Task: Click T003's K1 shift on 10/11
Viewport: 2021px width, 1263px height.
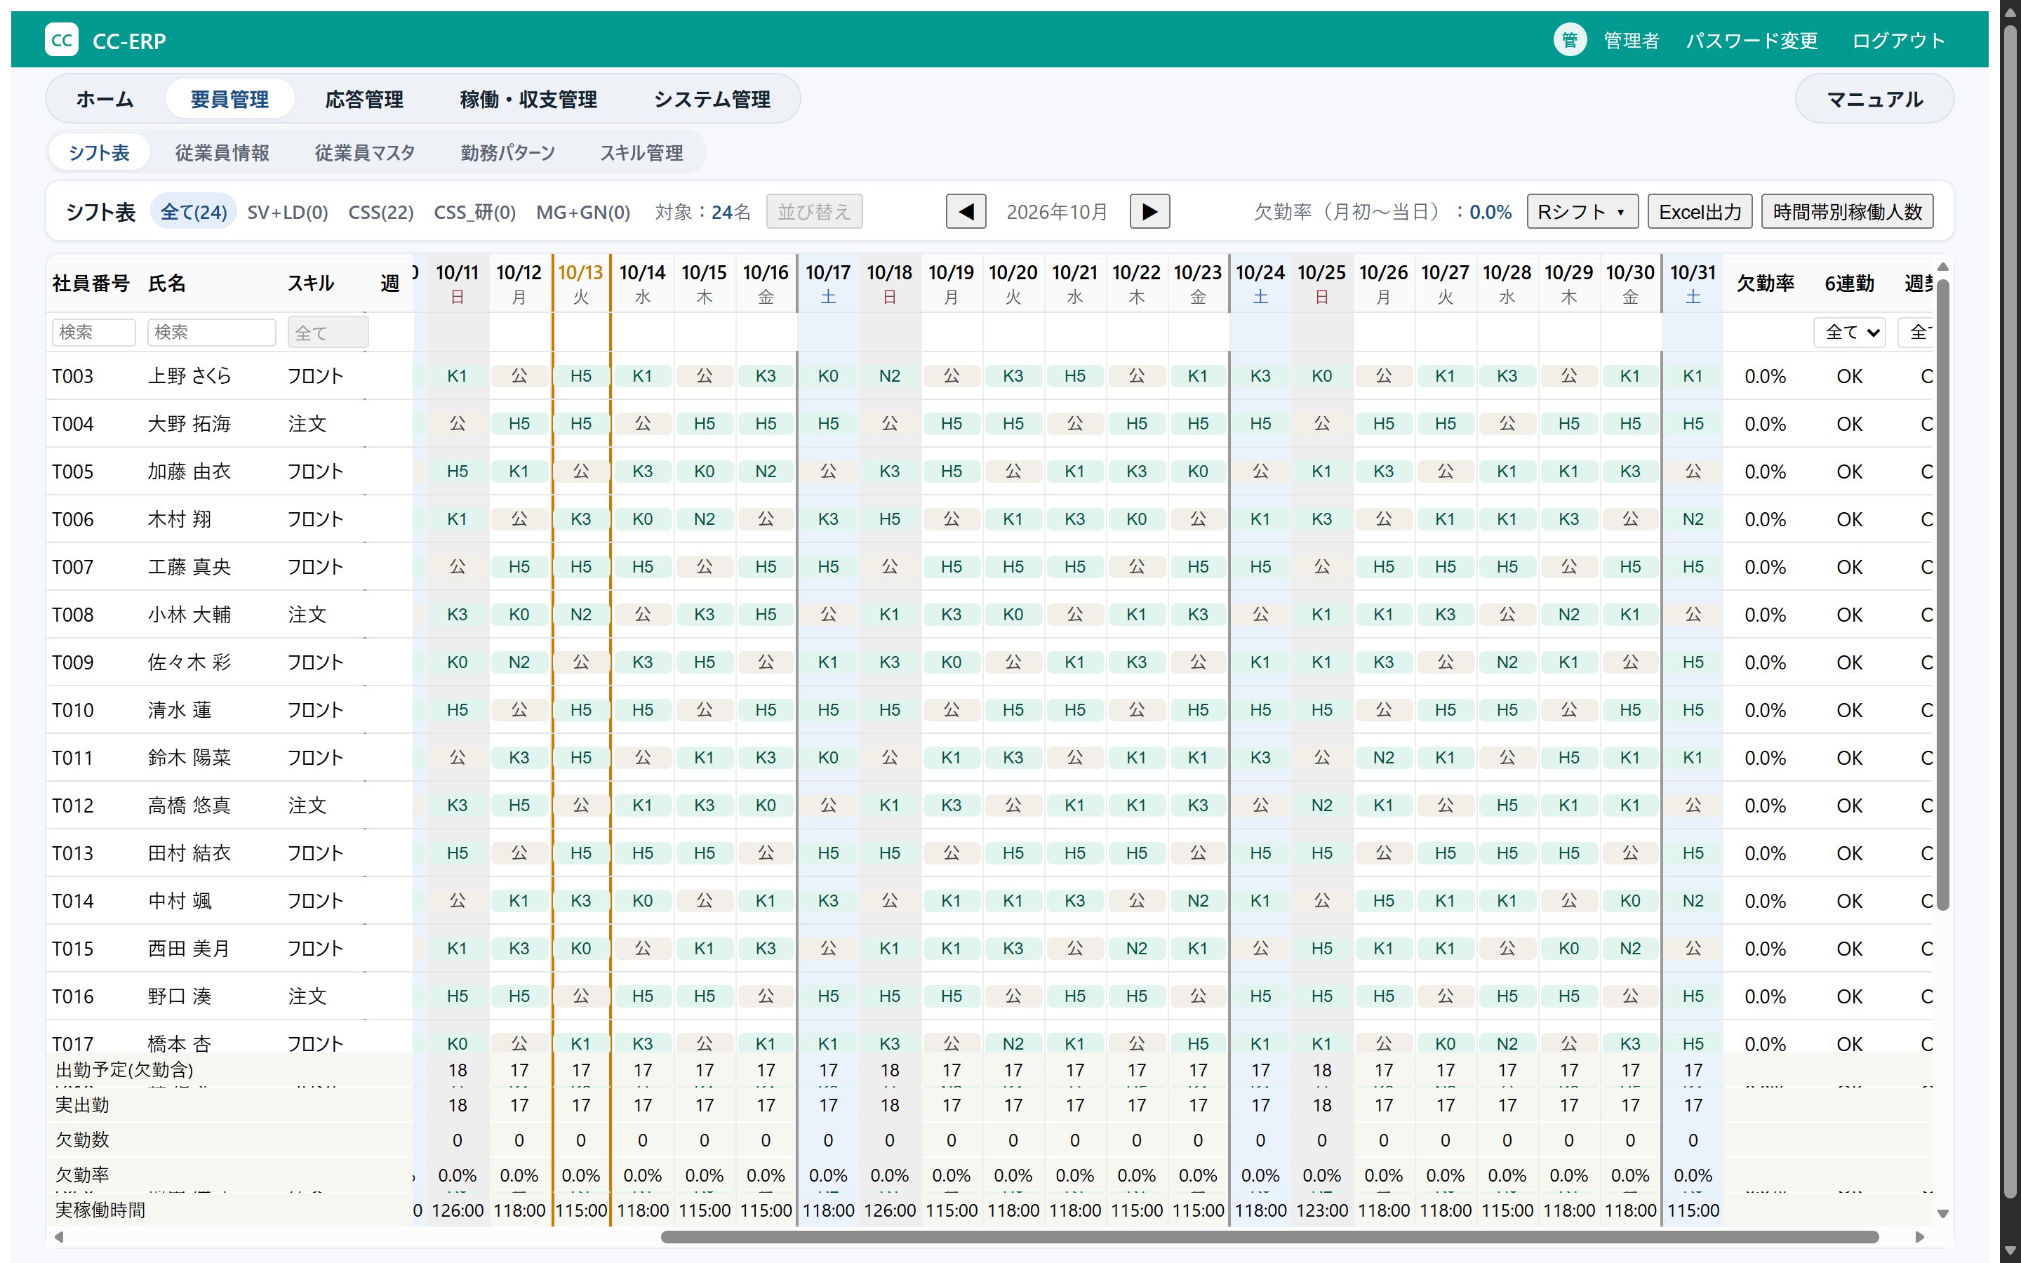Action: pyautogui.click(x=457, y=376)
